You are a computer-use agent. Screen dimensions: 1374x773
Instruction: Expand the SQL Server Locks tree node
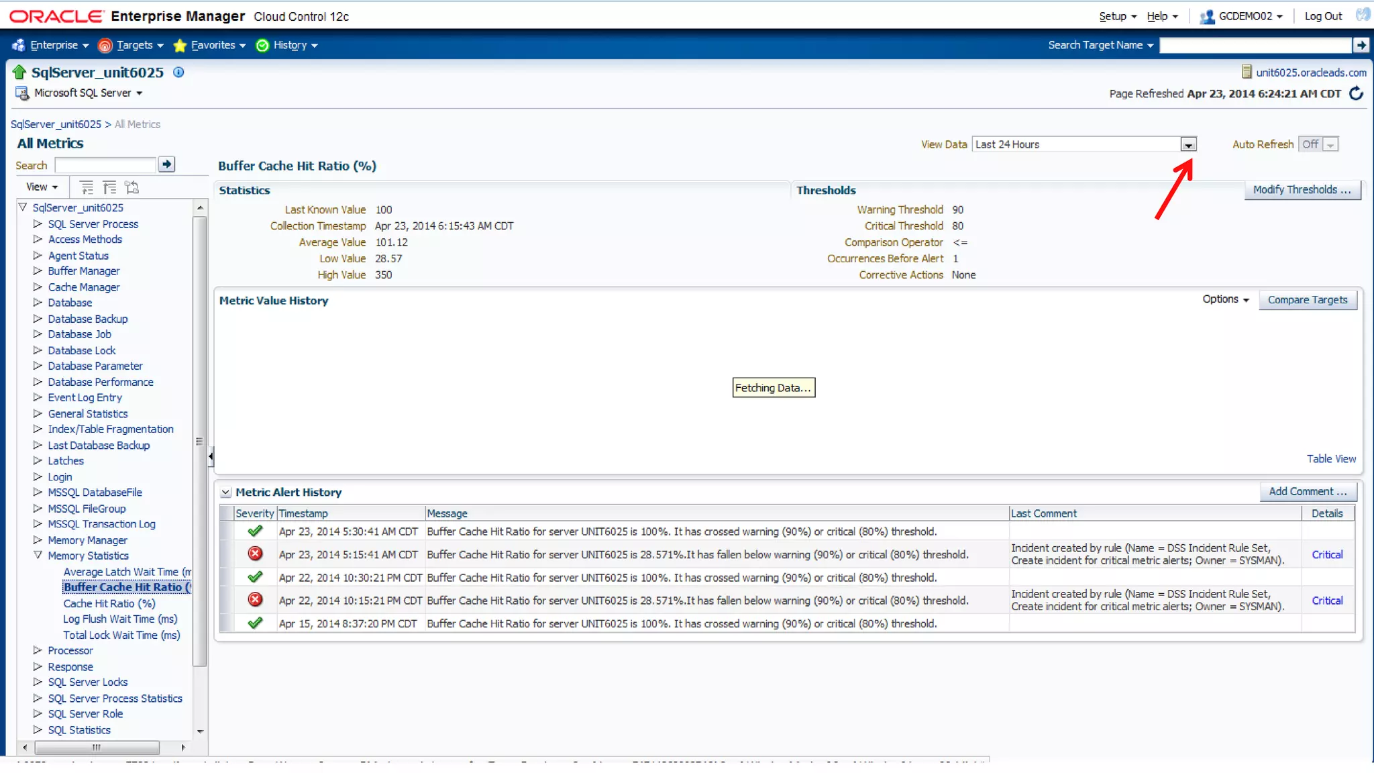[38, 681]
